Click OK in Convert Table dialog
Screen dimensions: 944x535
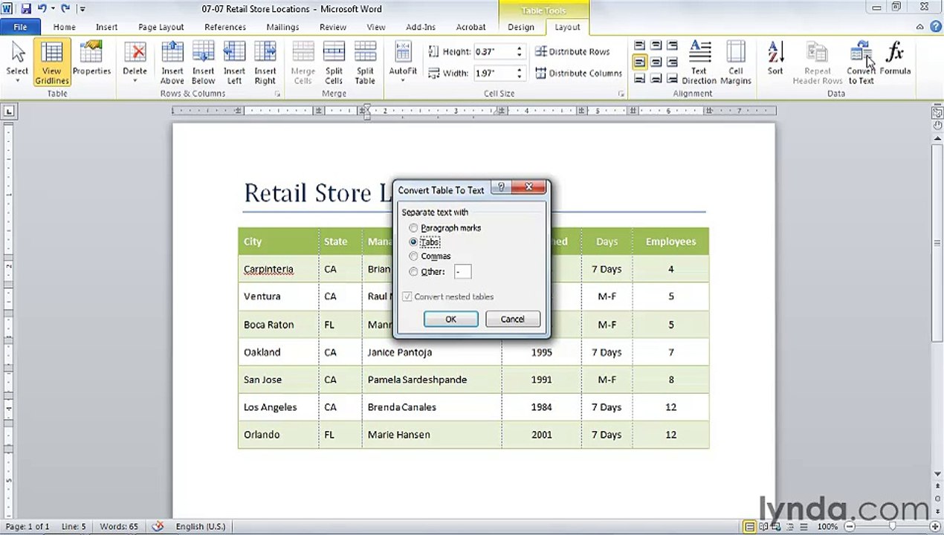click(450, 319)
